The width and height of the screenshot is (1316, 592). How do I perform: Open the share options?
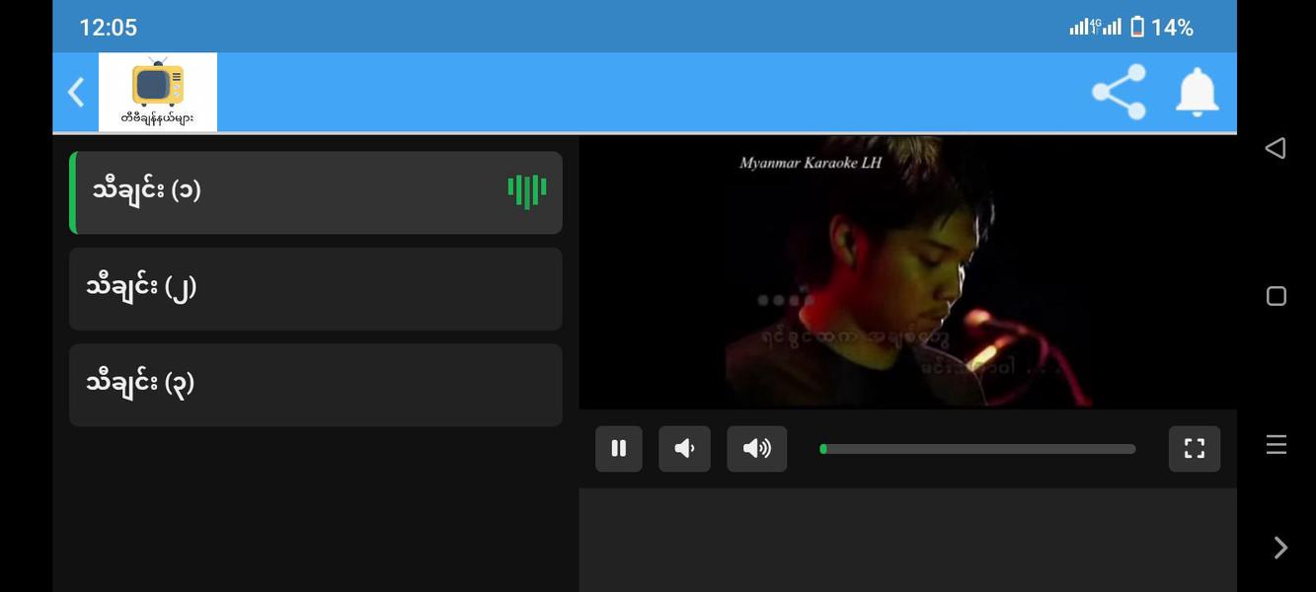pyautogui.click(x=1118, y=90)
